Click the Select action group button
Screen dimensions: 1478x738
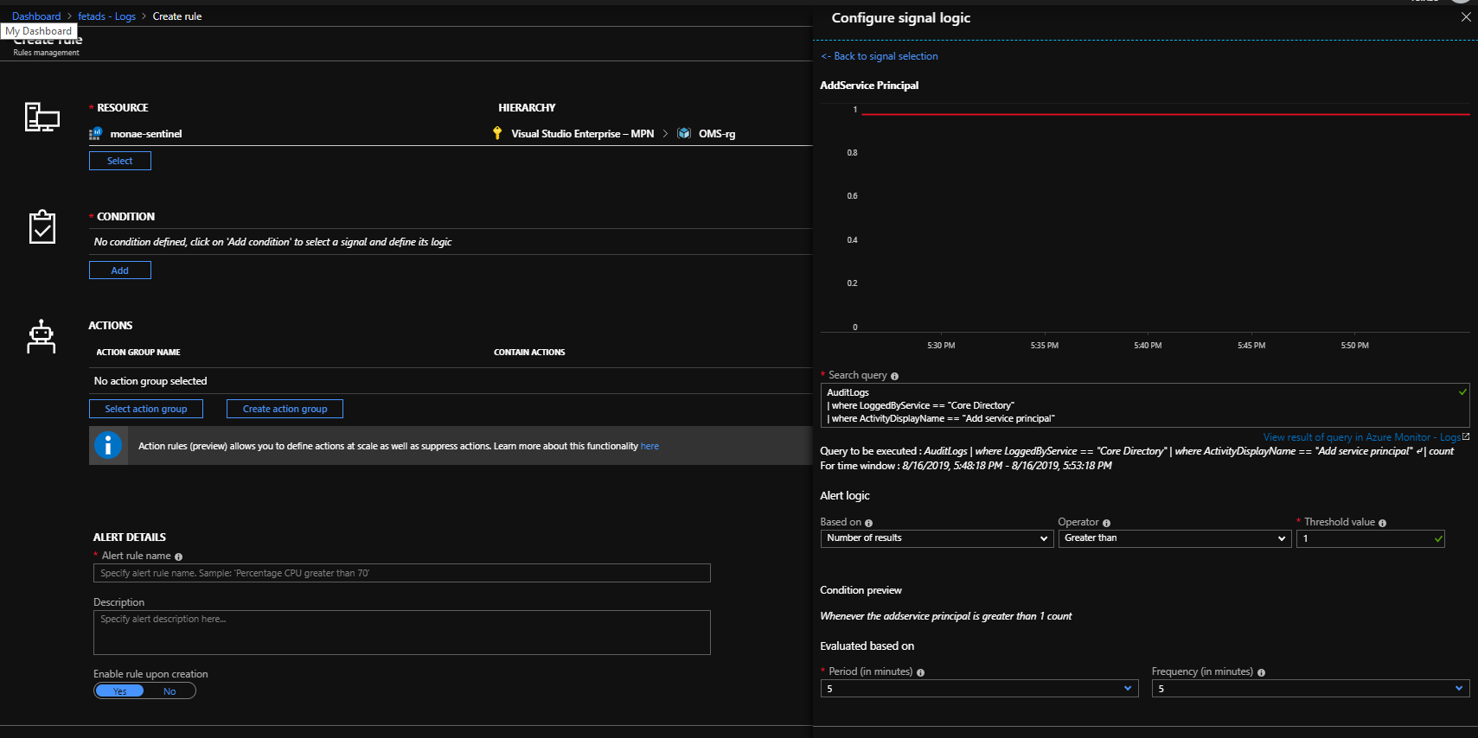[146, 409]
